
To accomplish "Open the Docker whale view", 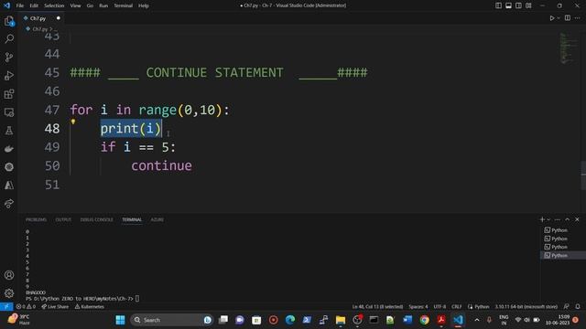I will 9,148.
